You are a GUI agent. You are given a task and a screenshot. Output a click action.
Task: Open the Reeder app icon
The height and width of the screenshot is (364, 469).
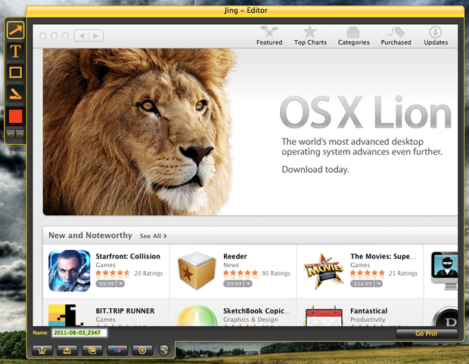197,270
